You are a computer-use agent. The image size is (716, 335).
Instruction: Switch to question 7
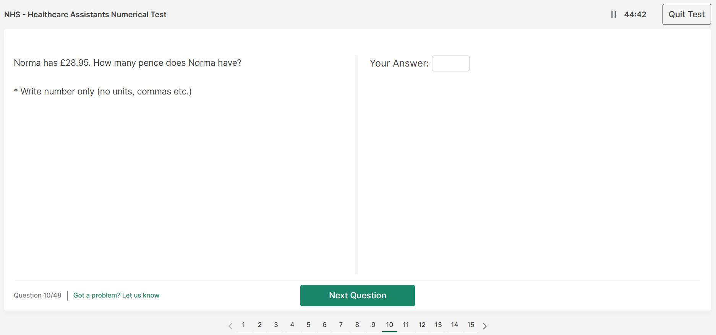[x=341, y=325]
